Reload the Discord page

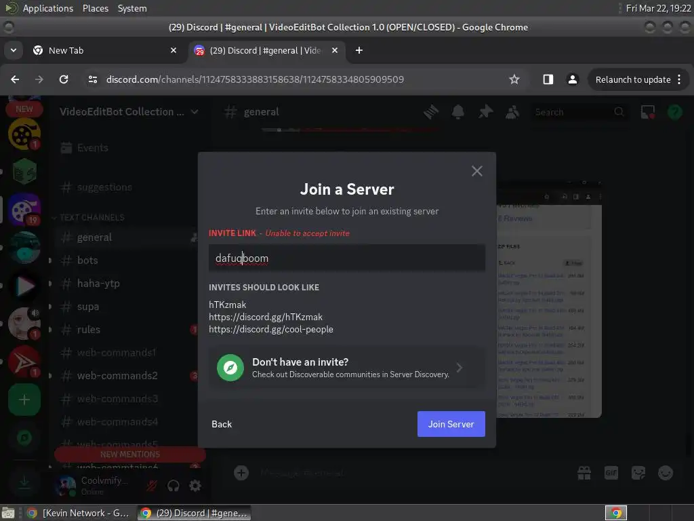[64, 79]
